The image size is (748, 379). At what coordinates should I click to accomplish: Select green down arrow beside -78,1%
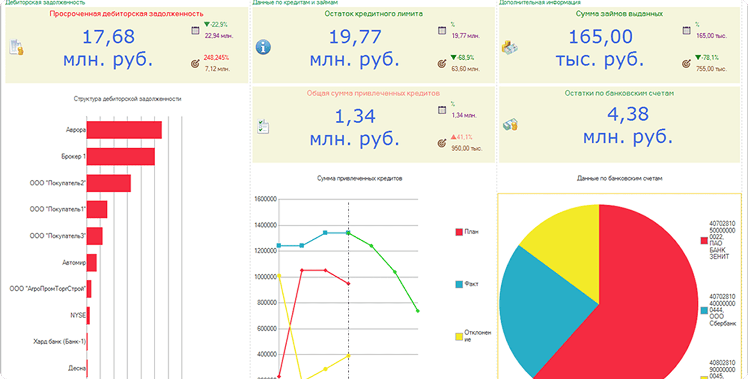698,57
